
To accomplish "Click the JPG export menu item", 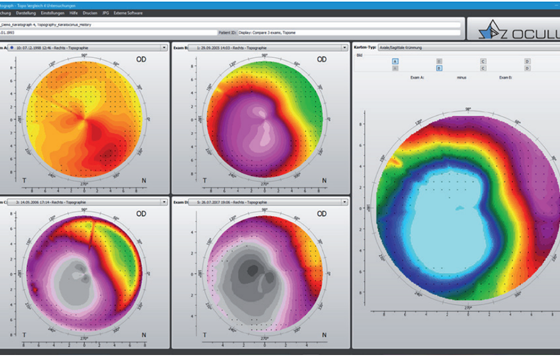I will point(106,13).
